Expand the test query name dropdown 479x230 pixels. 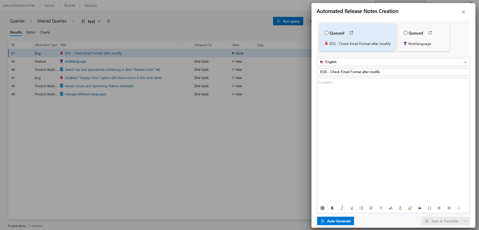pyautogui.click(x=99, y=21)
